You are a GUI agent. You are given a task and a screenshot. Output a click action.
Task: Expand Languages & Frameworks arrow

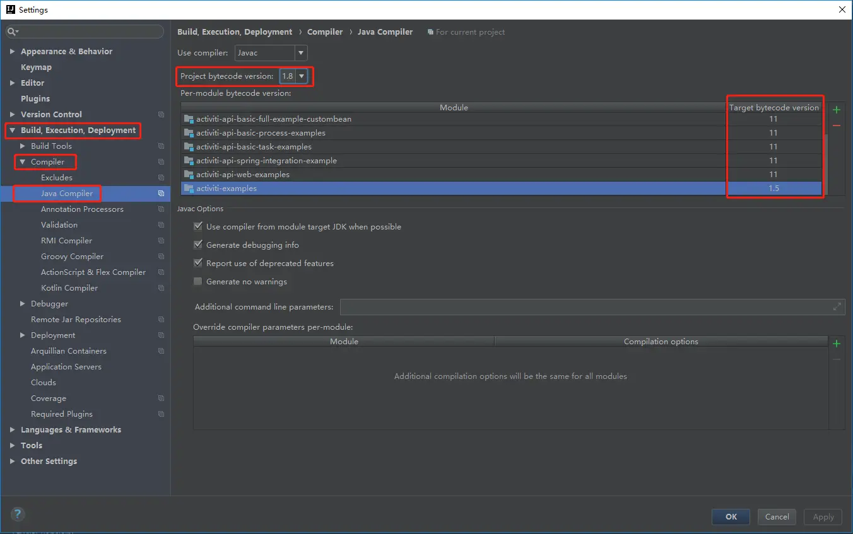(12, 430)
